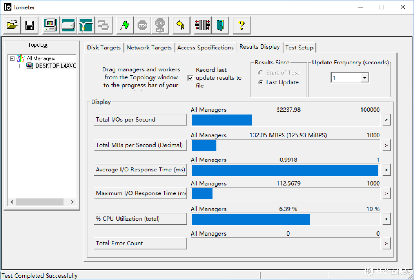Click the Topology horizontal scrollbar thumb
This screenshot has height=280, width=414.
pos(39,202)
